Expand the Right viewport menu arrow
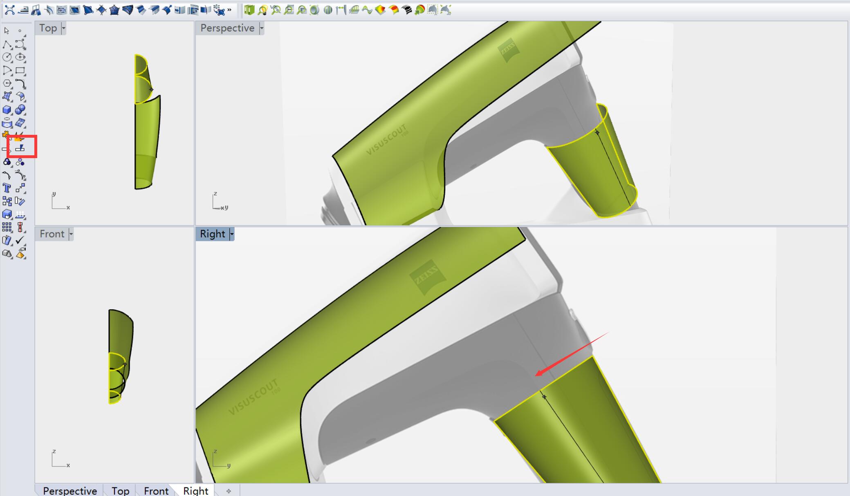The image size is (850, 496). (x=231, y=234)
